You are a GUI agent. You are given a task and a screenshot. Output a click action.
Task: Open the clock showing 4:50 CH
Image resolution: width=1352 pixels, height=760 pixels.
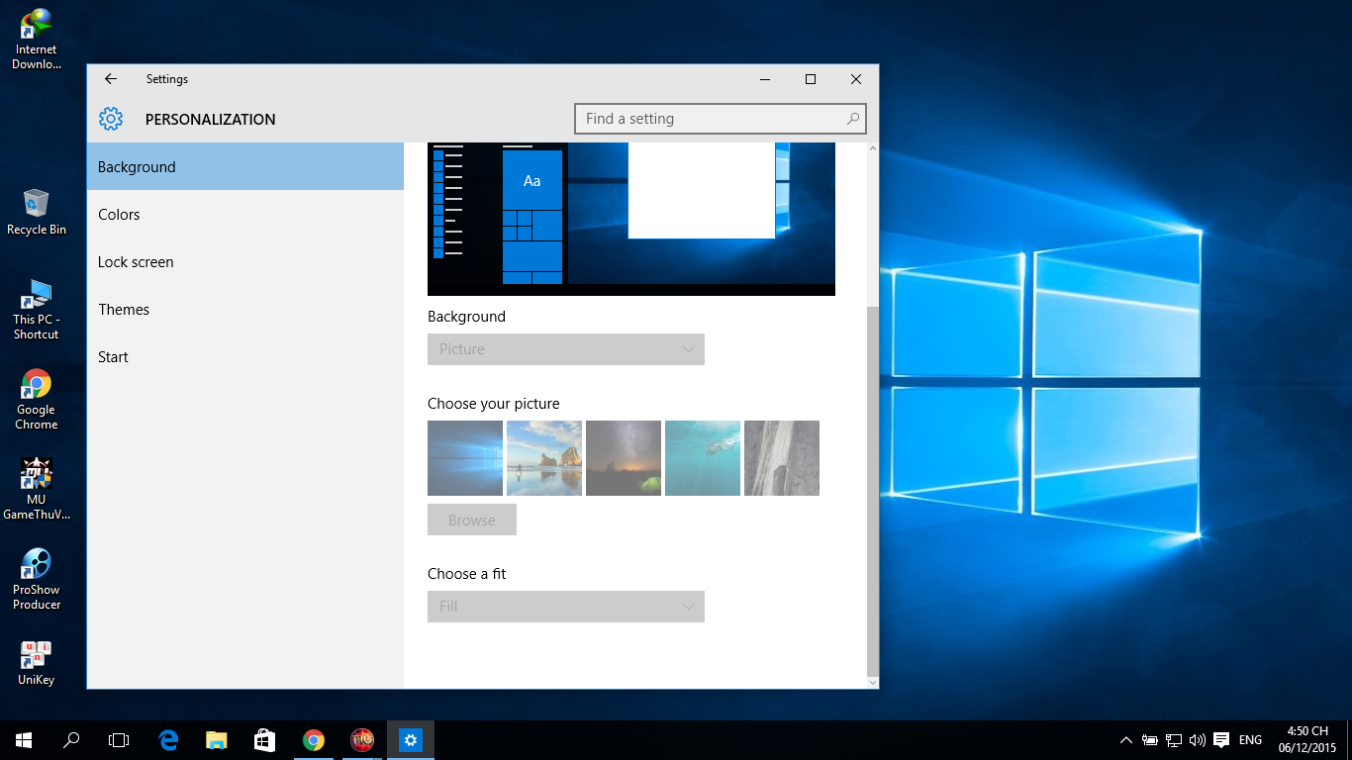pos(1307,740)
